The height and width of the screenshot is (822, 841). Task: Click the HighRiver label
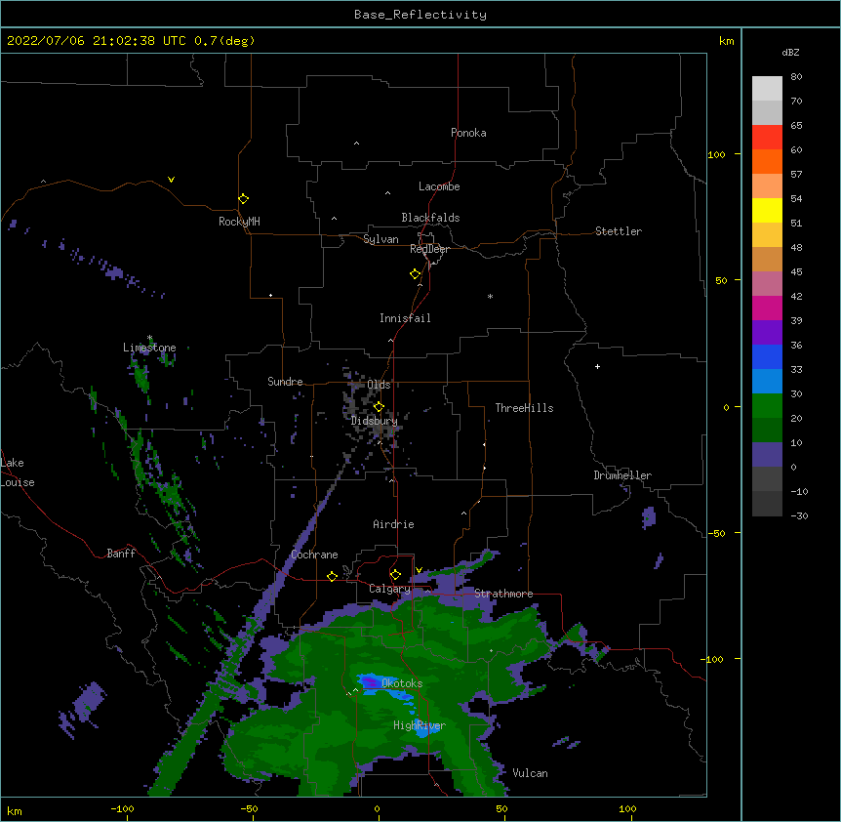420,725
